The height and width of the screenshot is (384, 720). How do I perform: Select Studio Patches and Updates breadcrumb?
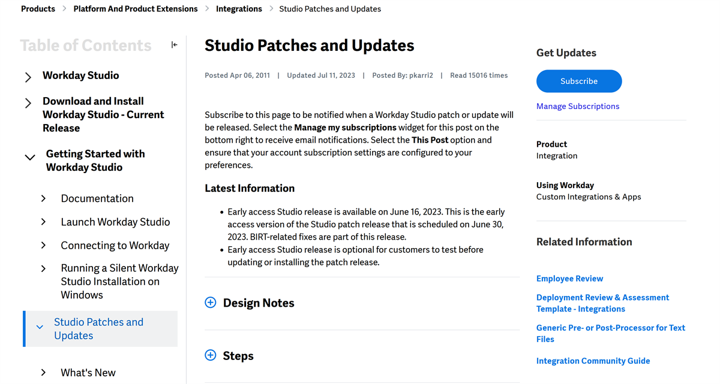[330, 9]
